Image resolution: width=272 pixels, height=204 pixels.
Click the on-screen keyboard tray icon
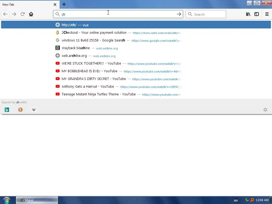pyautogui.click(x=236, y=200)
